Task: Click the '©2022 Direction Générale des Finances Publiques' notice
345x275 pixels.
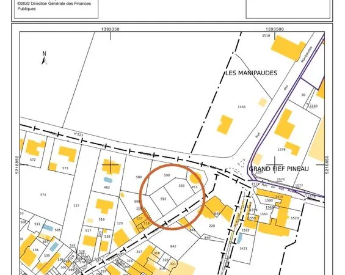Action: pos(54,6)
